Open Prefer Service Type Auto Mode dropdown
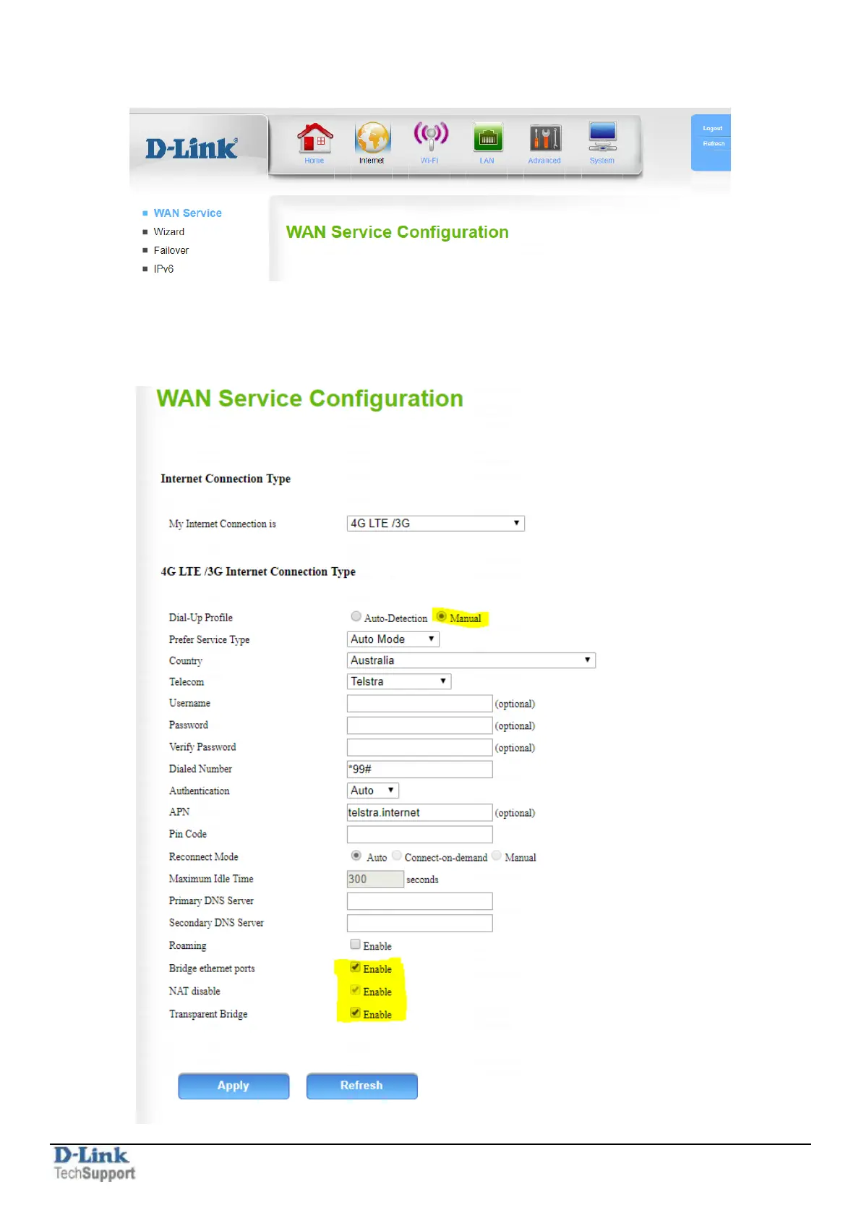Viewport: 861px width, 1218px height. tap(393, 639)
